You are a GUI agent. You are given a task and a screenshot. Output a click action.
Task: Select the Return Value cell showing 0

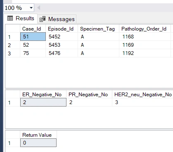[38, 143]
